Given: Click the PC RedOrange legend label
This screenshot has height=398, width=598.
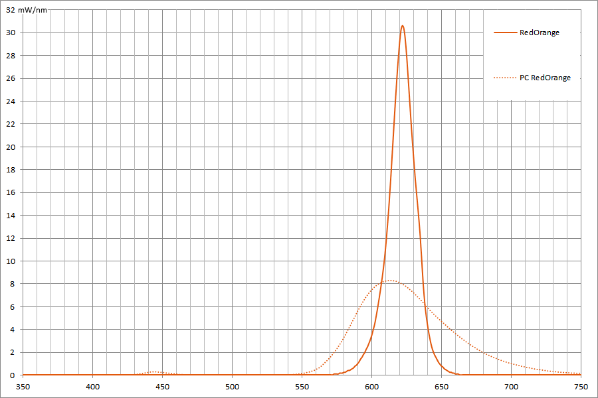Looking at the screenshot, I should 545,78.
